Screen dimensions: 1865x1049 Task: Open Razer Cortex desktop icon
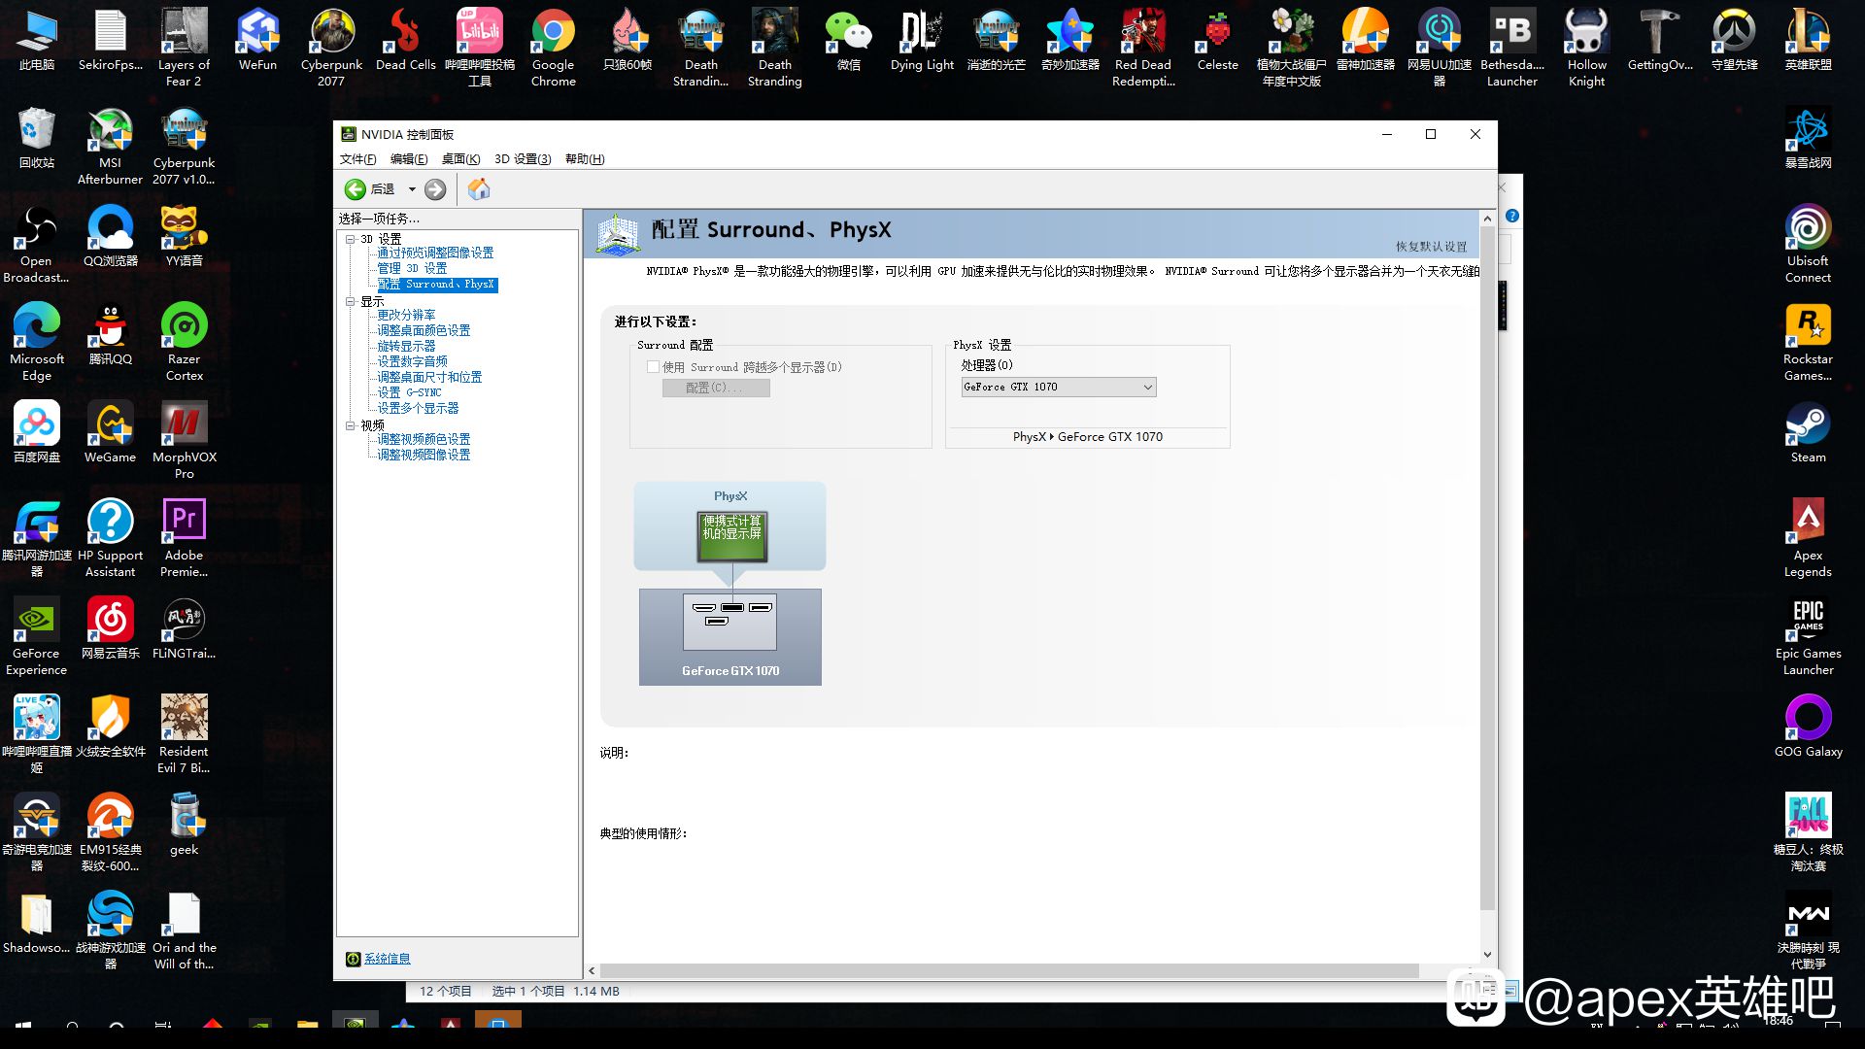point(184,342)
